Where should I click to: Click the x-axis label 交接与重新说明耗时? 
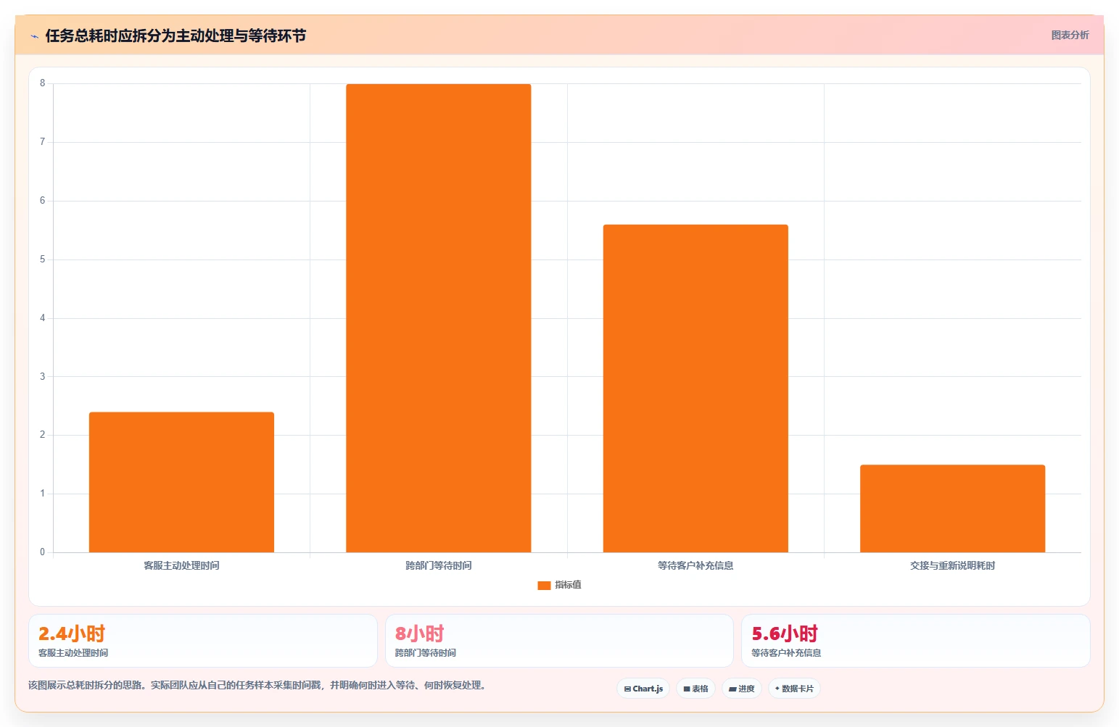952,565
